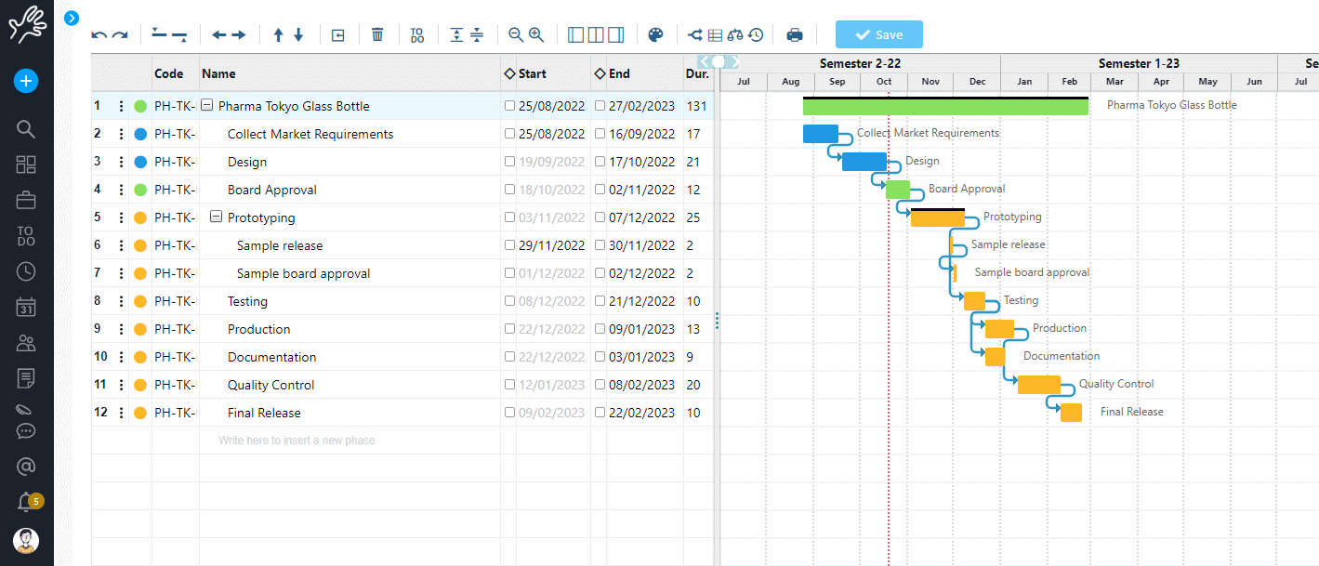Image resolution: width=1319 pixels, height=566 pixels.
Task: Click the print icon on the toolbar
Action: coord(795,34)
